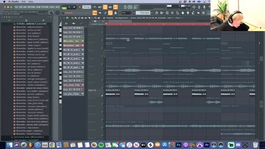Viewport: 265px width, 149px height.
Task: Toggle the green magnet snap icon in playlist
Action: [x=67, y=18]
